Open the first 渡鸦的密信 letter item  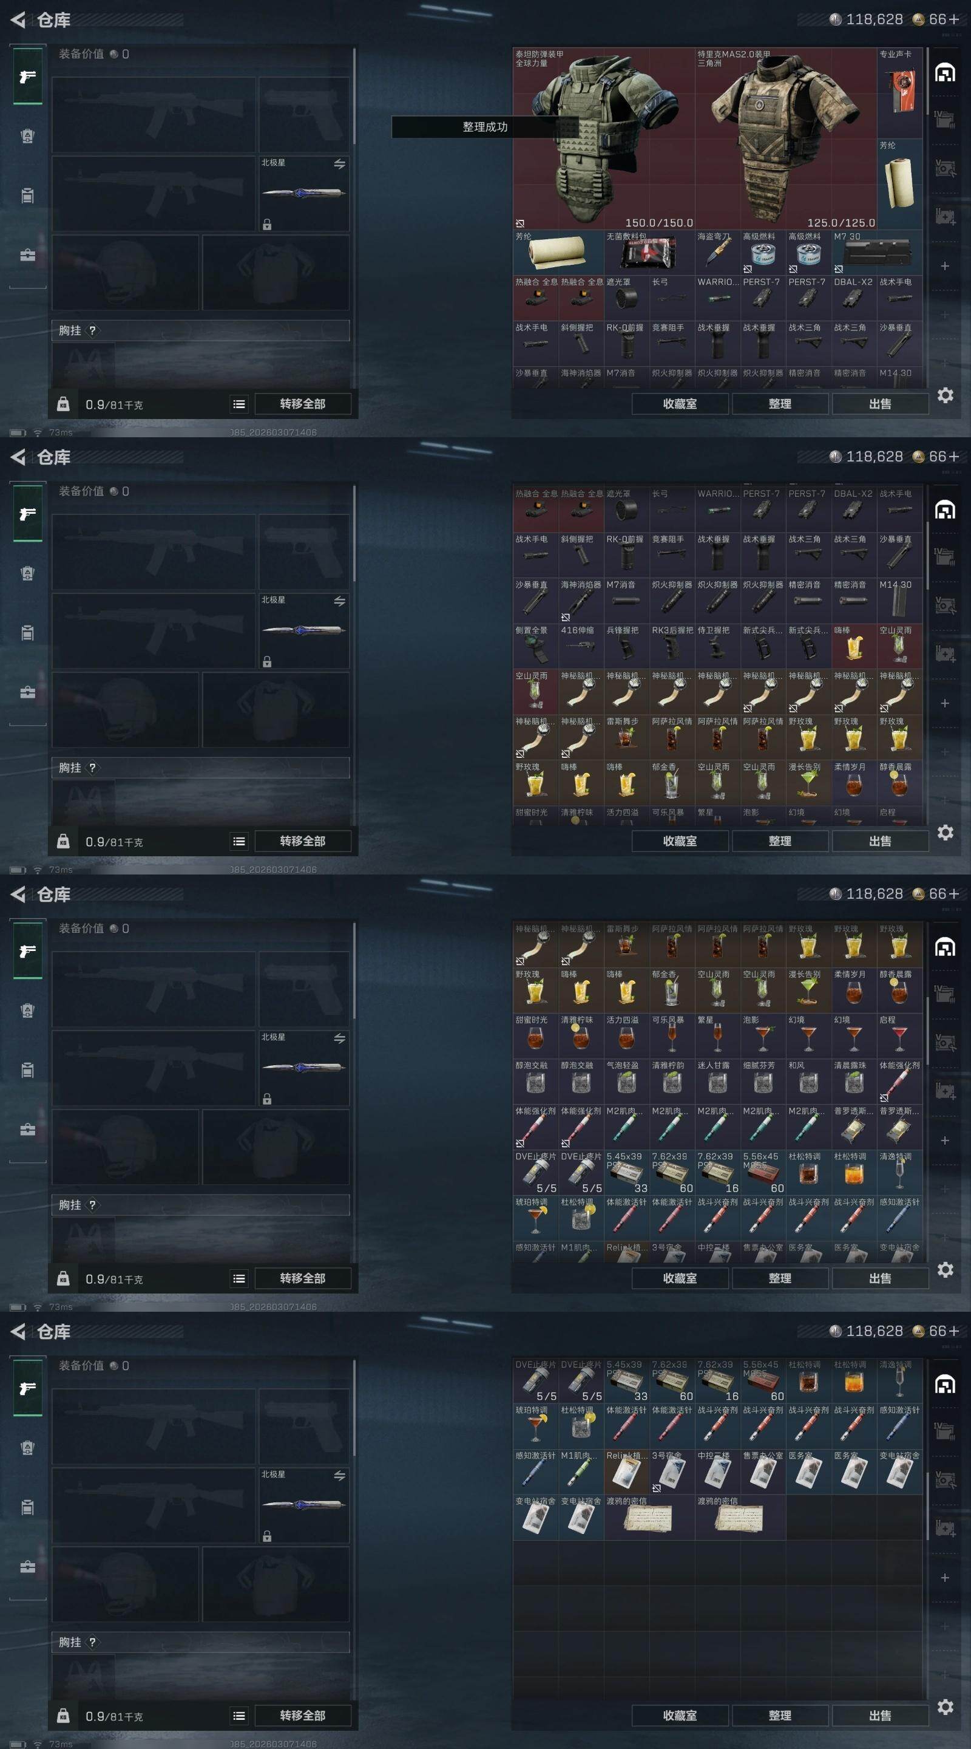(x=649, y=1517)
